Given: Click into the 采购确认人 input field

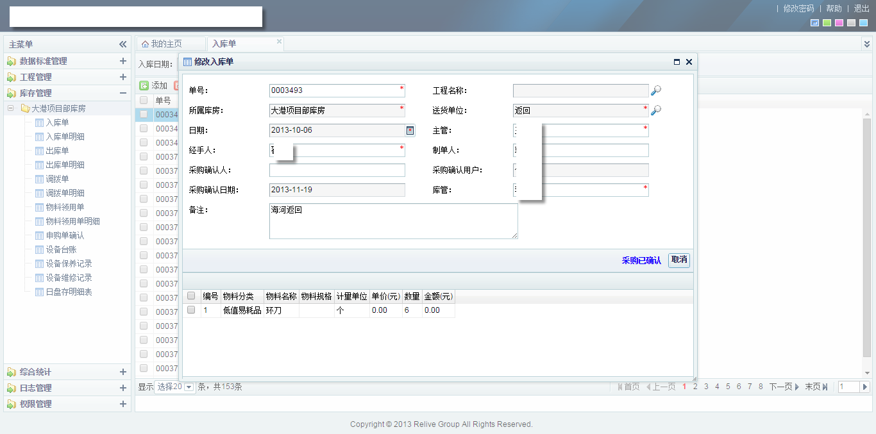Looking at the screenshot, I should [x=337, y=171].
